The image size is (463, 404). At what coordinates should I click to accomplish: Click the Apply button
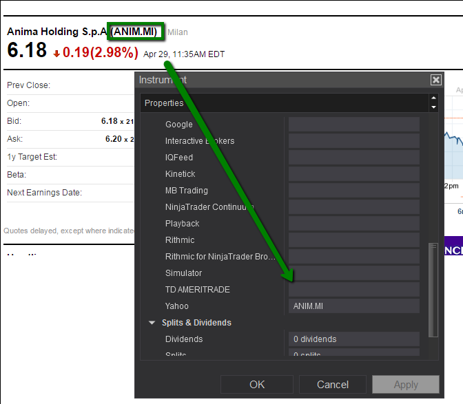coord(406,384)
